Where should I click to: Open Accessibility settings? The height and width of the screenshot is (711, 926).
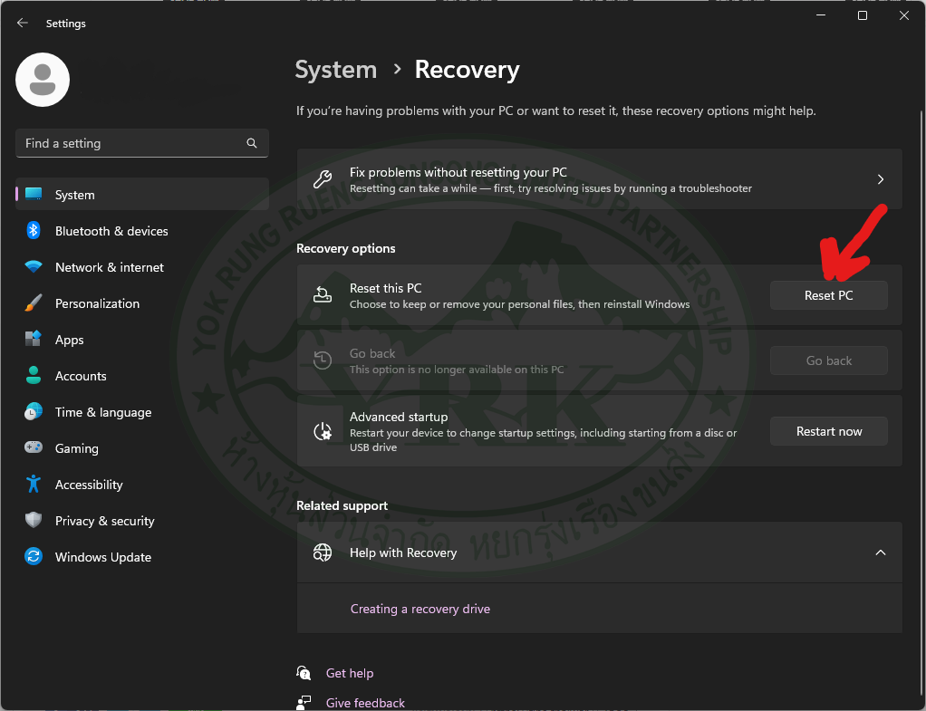(x=141, y=485)
